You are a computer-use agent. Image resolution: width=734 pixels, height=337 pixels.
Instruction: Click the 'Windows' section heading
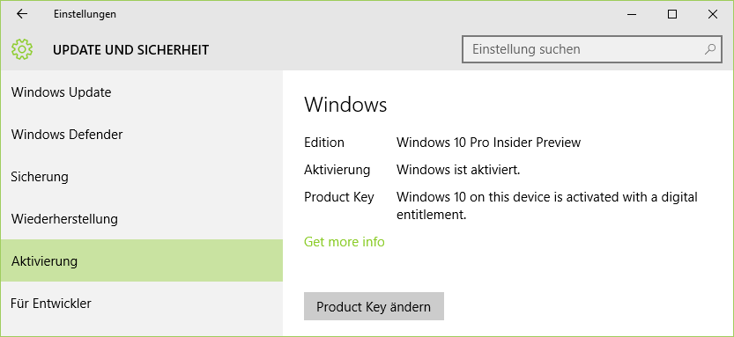pyautogui.click(x=345, y=105)
